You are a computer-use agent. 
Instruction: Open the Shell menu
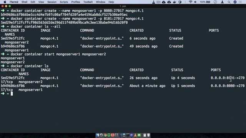tap(24, 2)
